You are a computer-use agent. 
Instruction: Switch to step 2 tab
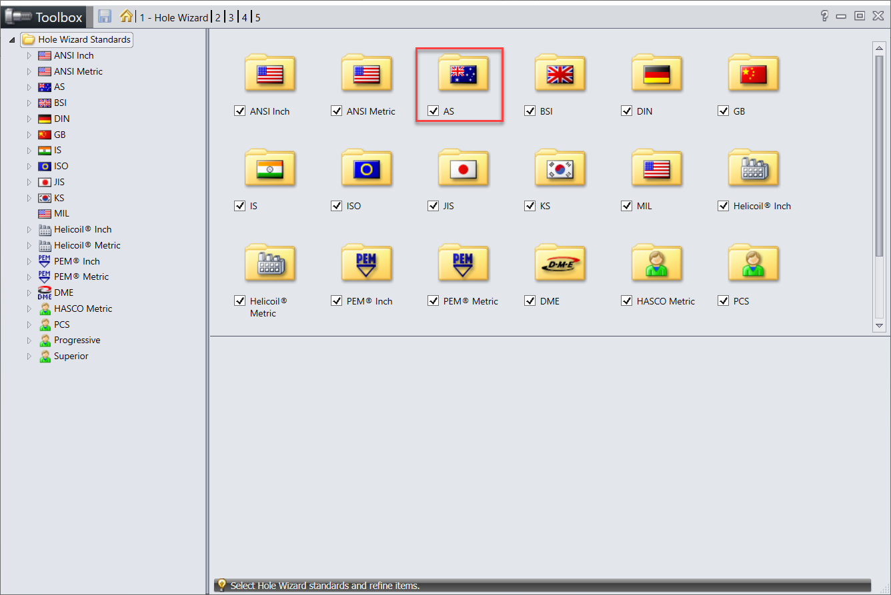pos(217,17)
